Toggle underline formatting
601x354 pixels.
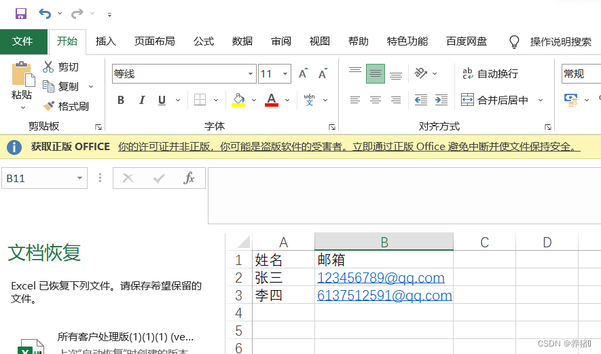click(x=162, y=100)
